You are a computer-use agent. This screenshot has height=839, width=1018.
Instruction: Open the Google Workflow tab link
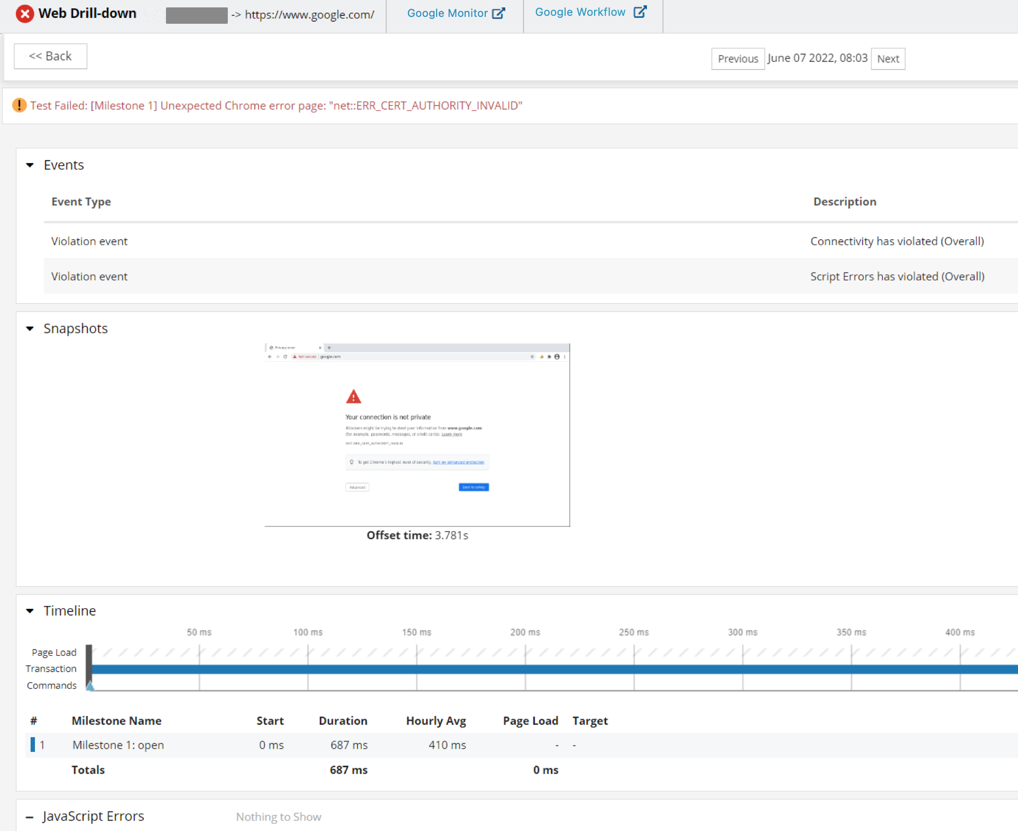click(580, 12)
